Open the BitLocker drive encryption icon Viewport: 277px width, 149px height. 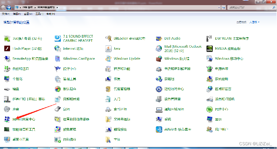pyautogui.click(x=108, y=38)
